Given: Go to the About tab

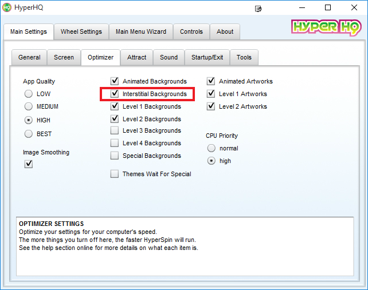Looking at the screenshot, I should click(225, 32).
